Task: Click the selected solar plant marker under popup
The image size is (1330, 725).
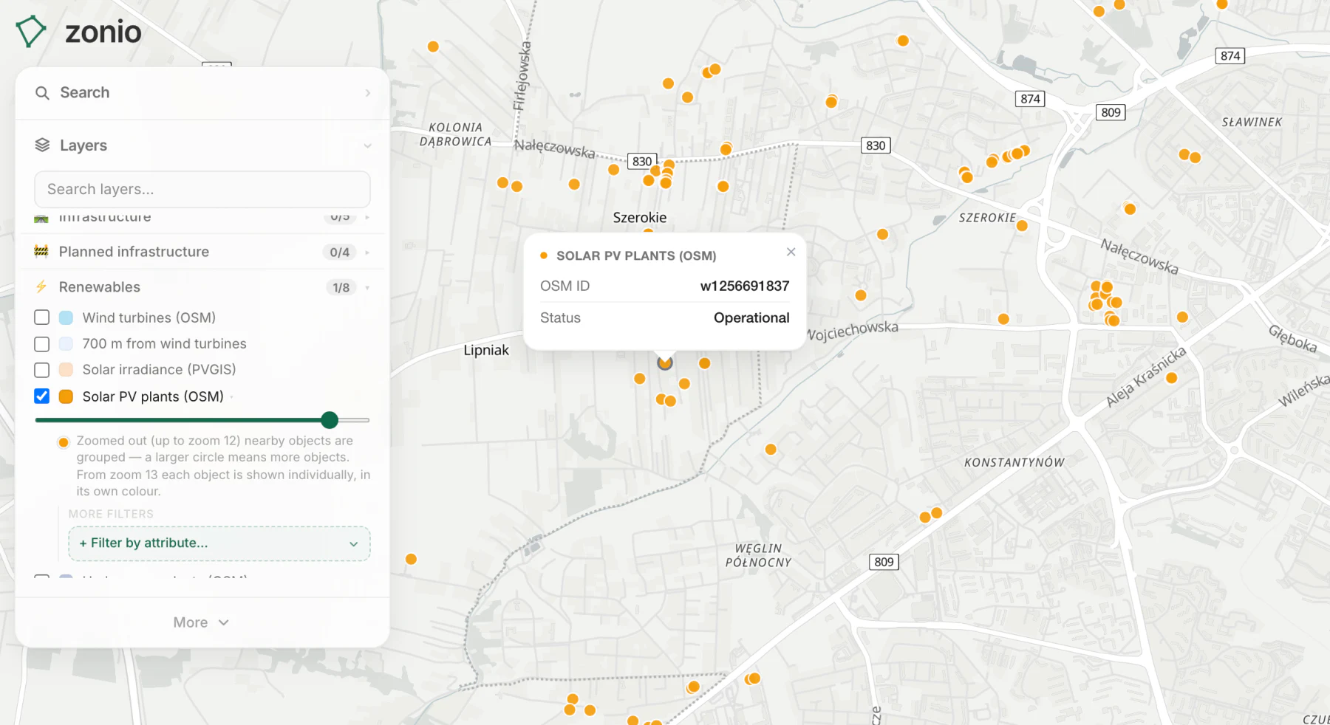Action: coord(665,362)
